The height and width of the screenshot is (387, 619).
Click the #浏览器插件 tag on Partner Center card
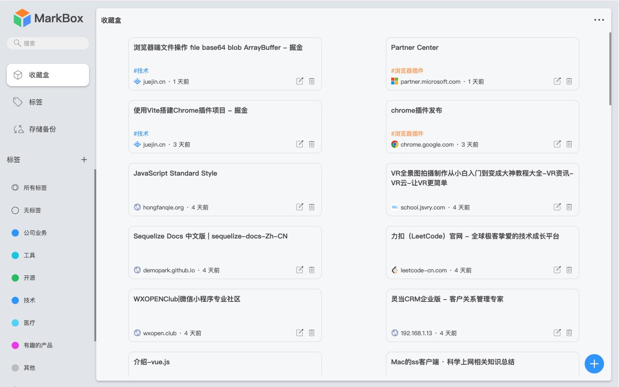click(x=407, y=71)
